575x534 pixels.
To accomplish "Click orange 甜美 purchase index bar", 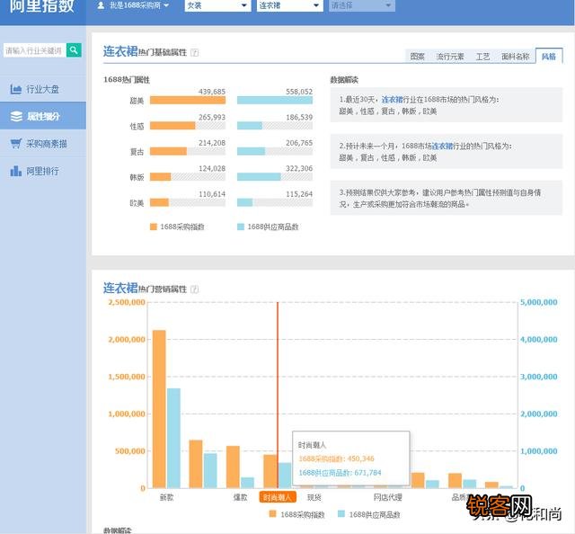I will [x=188, y=100].
